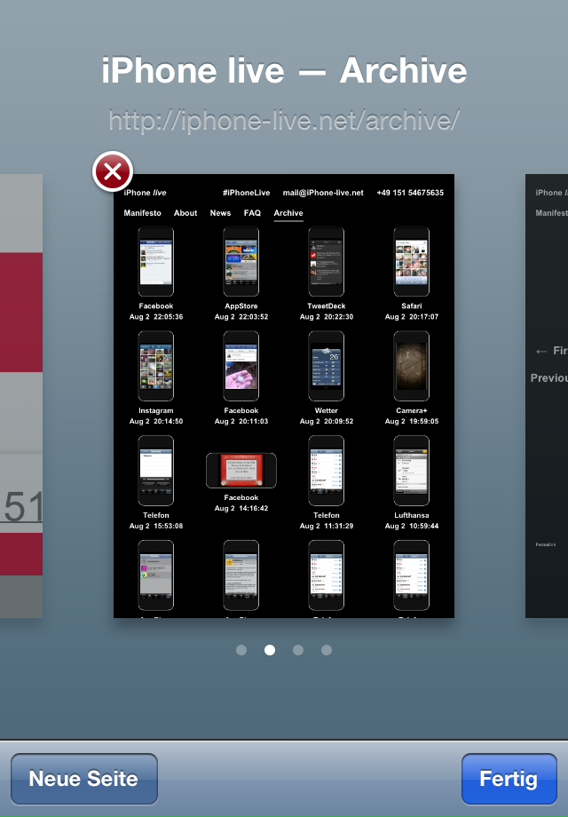Click the +49 151 54675635 phone number

click(410, 193)
